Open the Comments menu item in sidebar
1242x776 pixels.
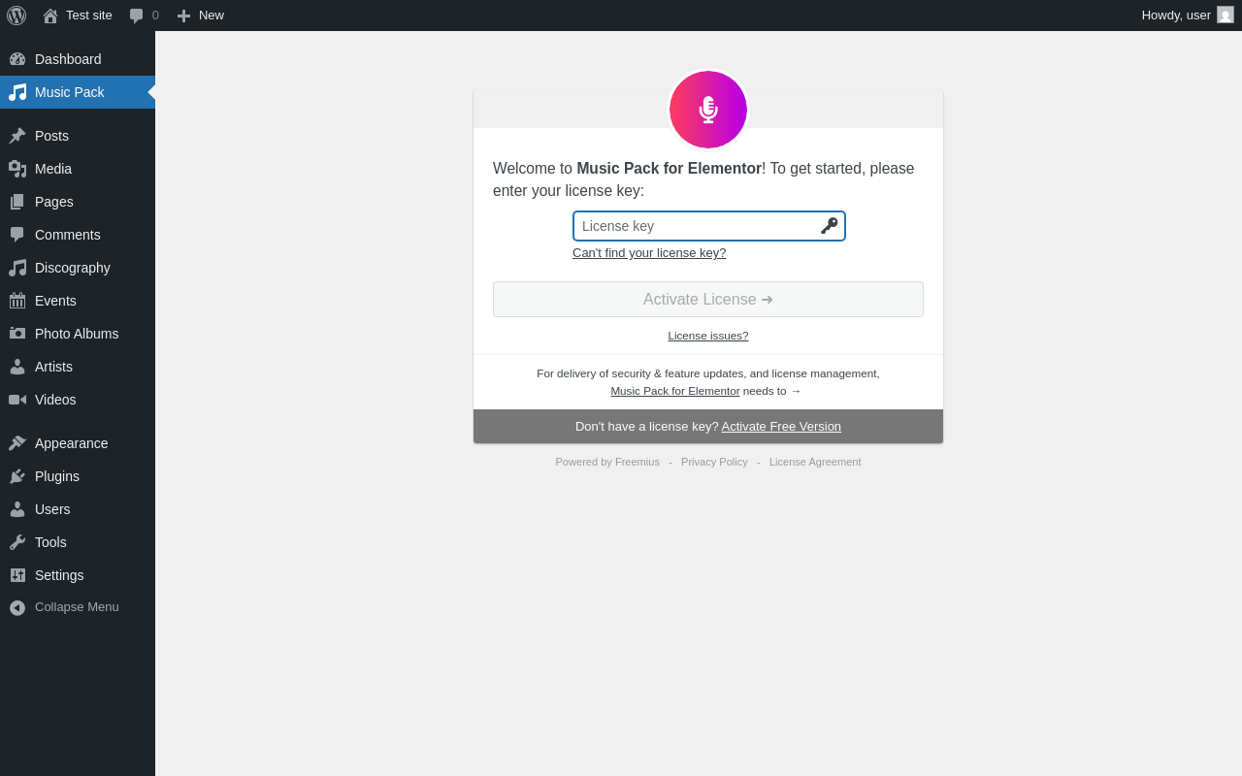[x=78, y=235]
